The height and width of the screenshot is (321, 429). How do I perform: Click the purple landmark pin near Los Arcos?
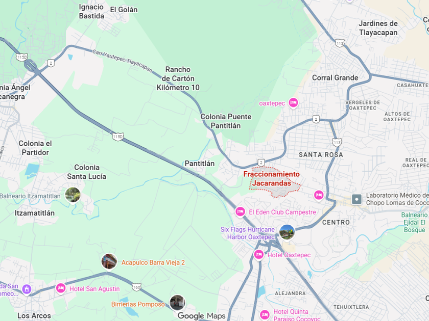[27, 289]
